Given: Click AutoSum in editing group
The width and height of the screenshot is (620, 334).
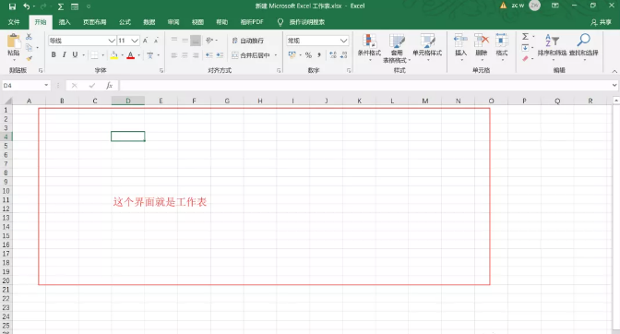Looking at the screenshot, I should 525,37.
